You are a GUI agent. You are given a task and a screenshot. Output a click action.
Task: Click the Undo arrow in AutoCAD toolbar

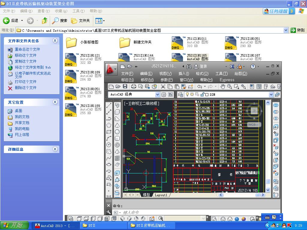pos(199,87)
